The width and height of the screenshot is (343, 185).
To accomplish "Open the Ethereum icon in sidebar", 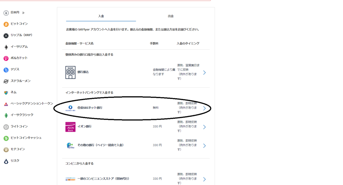I will (x=6, y=47).
